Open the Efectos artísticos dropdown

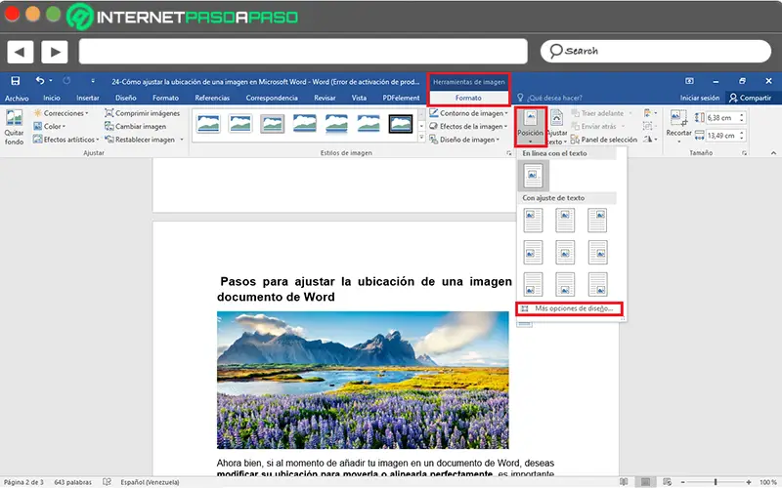(65, 140)
